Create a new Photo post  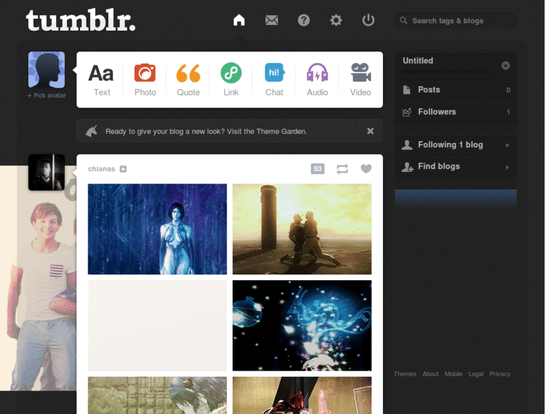[x=145, y=80]
